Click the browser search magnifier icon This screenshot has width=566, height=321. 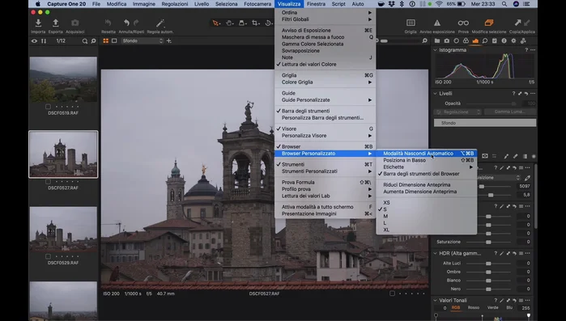(85, 41)
